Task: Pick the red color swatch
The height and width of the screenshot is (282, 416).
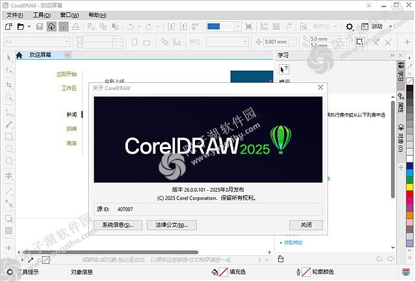Action: (409, 194)
